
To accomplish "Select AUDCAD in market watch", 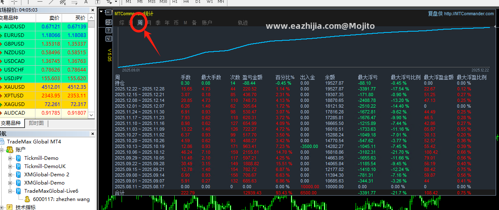I will pyautogui.click(x=44, y=113).
